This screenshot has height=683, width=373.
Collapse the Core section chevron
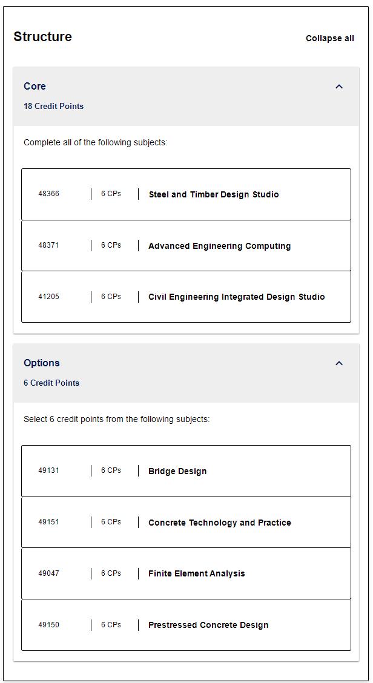(339, 87)
